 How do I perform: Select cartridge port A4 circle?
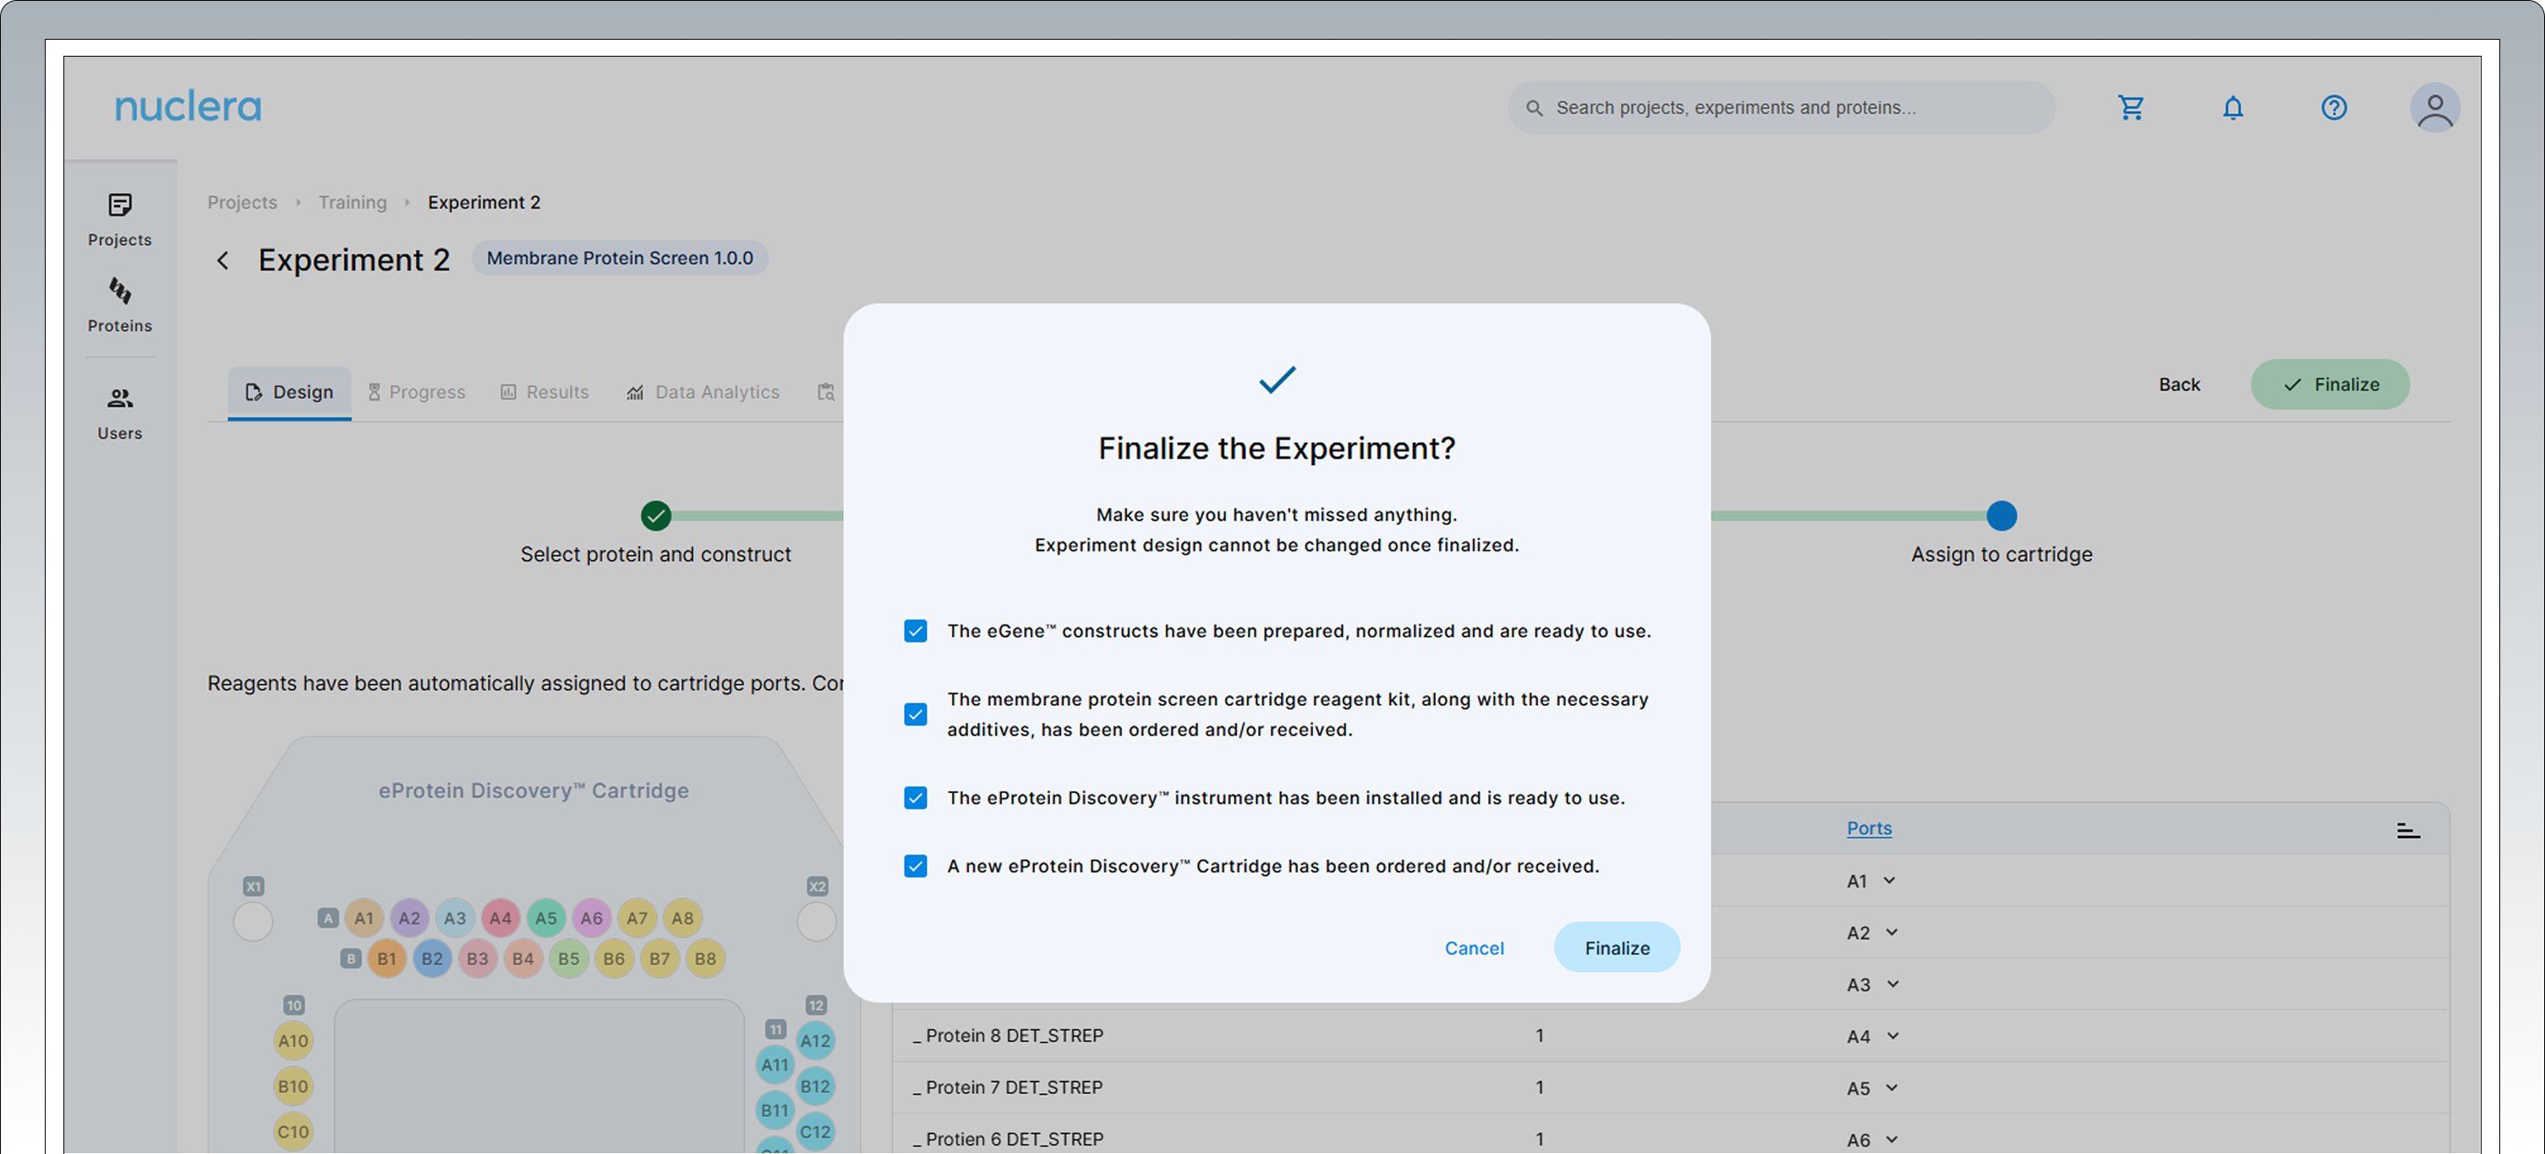click(x=500, y=918)
